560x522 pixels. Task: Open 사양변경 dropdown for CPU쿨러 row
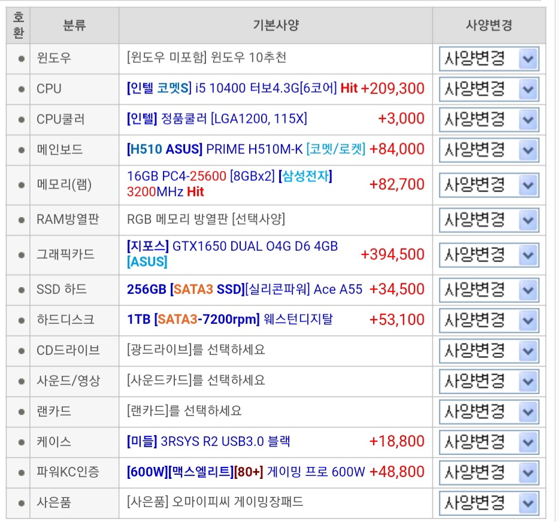pos(489,120)
